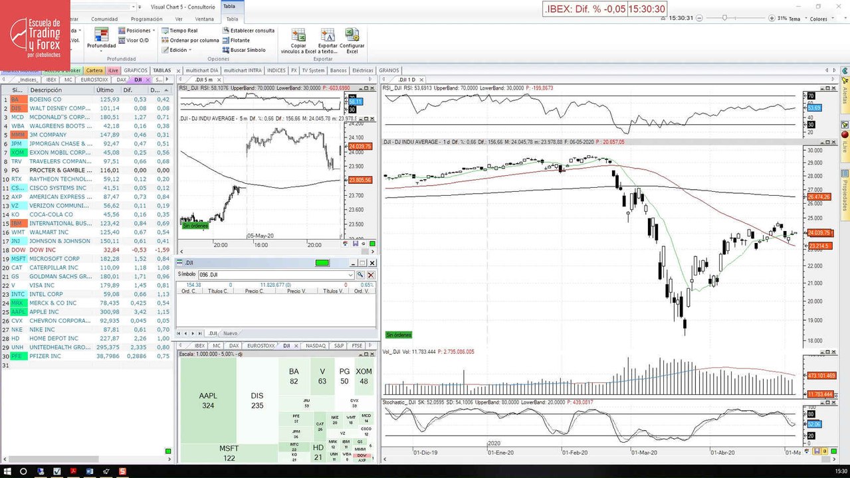Close the TABLAS workspace tab
850x478 pixels.
coord(177,70)
